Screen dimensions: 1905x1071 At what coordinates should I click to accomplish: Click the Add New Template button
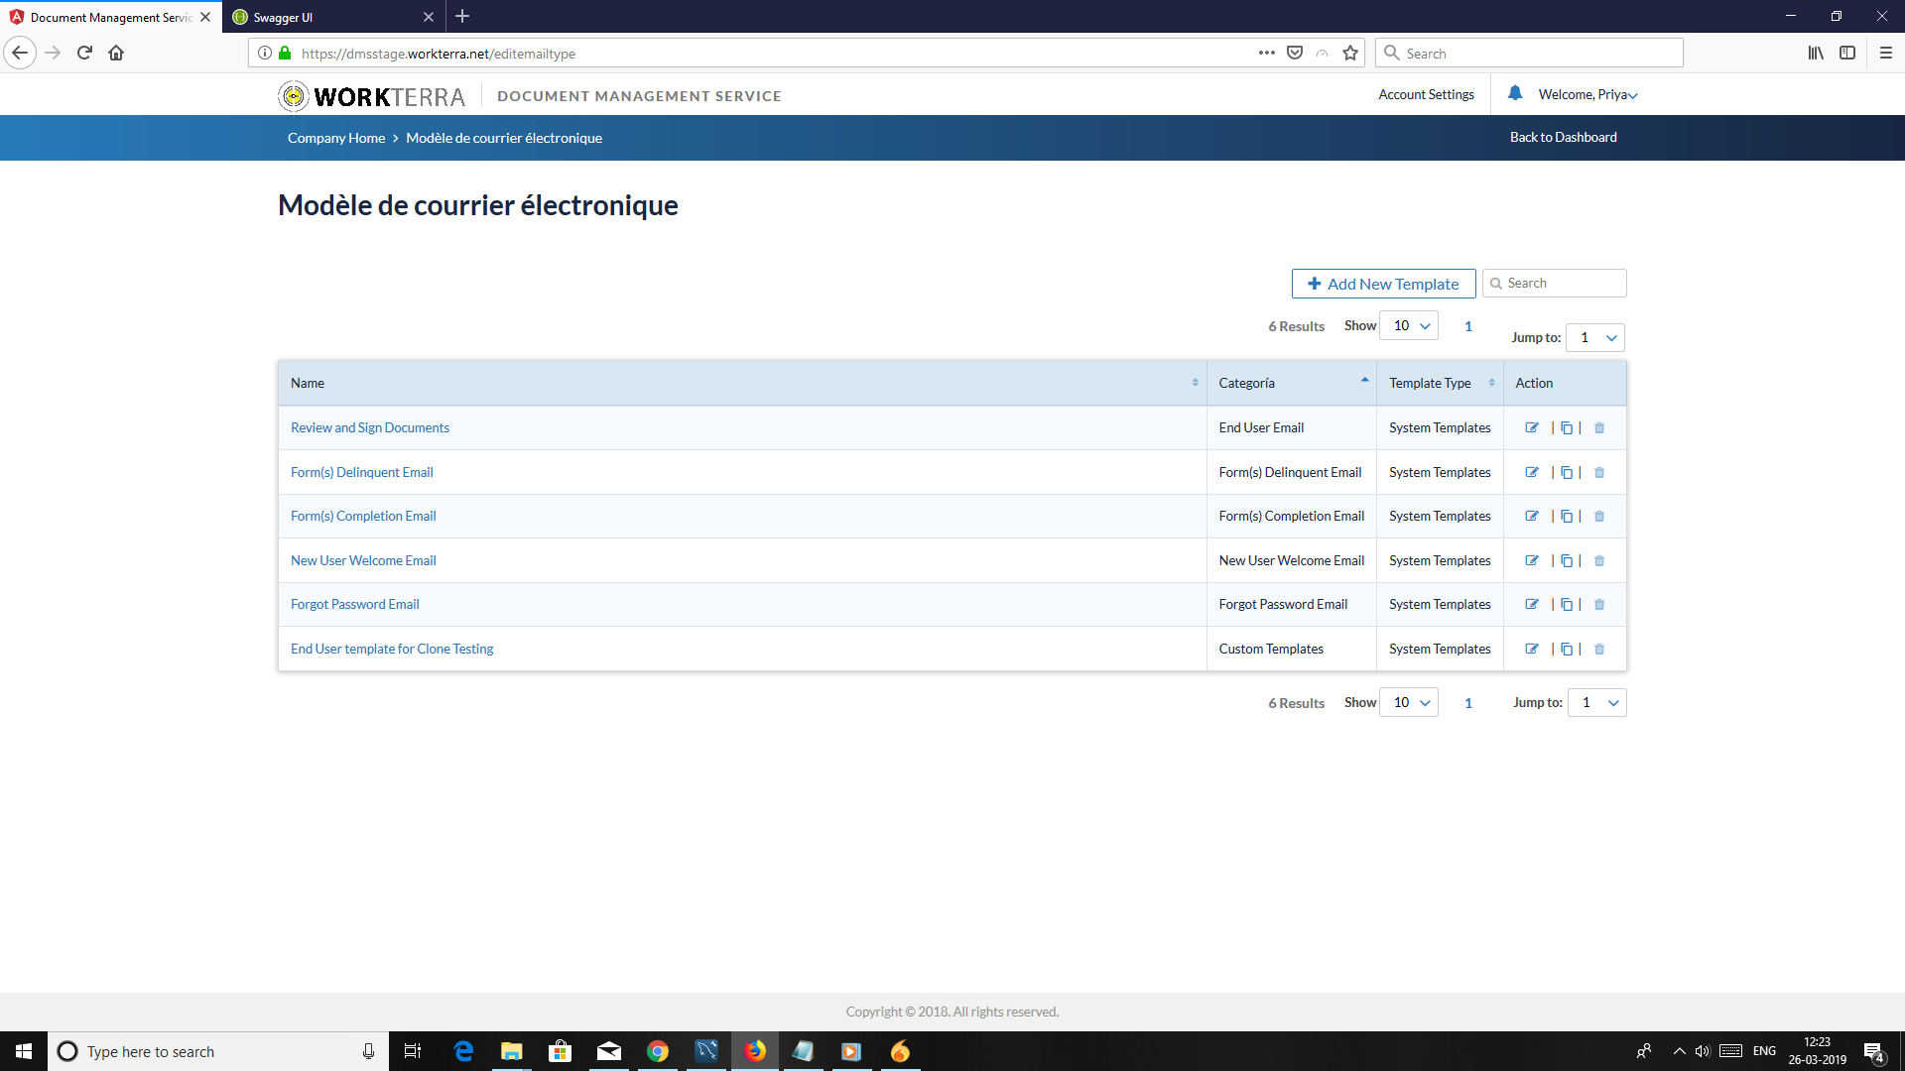coord(1383,284)
